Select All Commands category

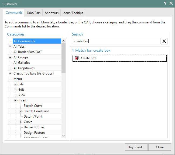37,41
